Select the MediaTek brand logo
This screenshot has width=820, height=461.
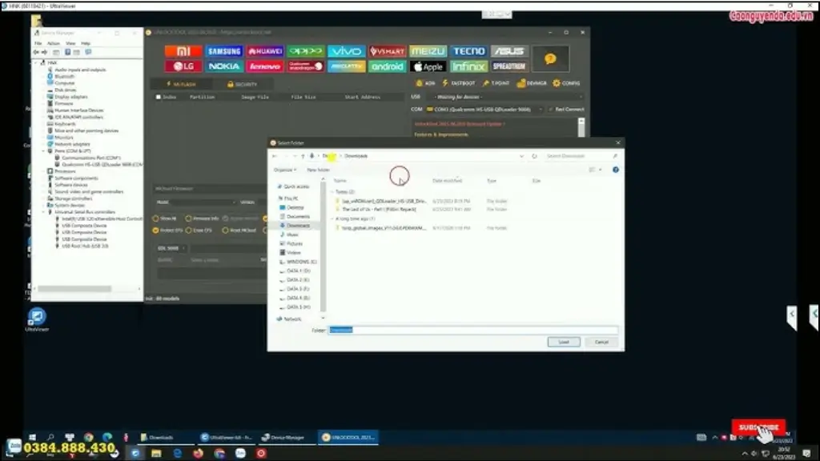click(x=346, y=66)
